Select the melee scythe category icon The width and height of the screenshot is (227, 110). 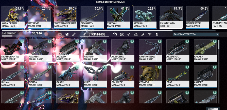tap(115, 34)
